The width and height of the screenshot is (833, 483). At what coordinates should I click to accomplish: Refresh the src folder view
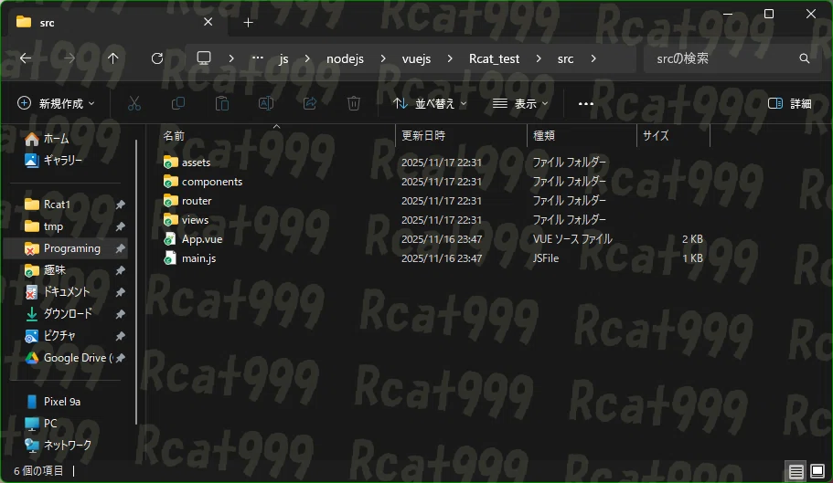(x=157, y=58)
